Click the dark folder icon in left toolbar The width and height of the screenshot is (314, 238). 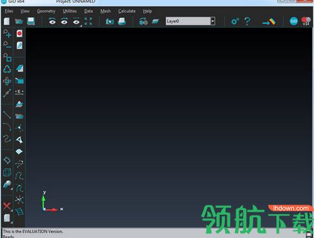(x=19, y=116)
